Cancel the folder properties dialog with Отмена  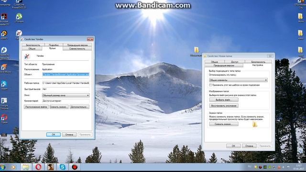[x=249, y=146]
